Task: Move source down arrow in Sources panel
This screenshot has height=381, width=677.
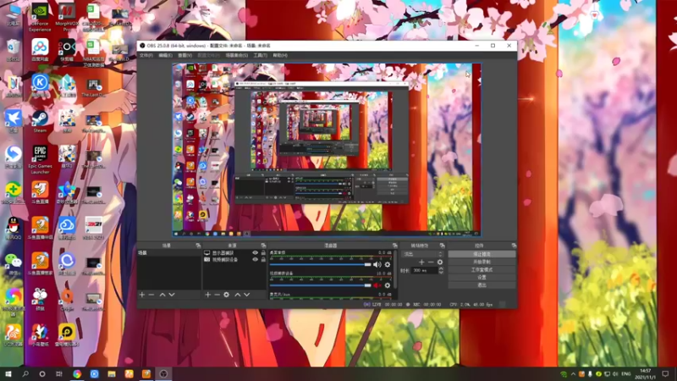Action: click(x=247, y=295)
